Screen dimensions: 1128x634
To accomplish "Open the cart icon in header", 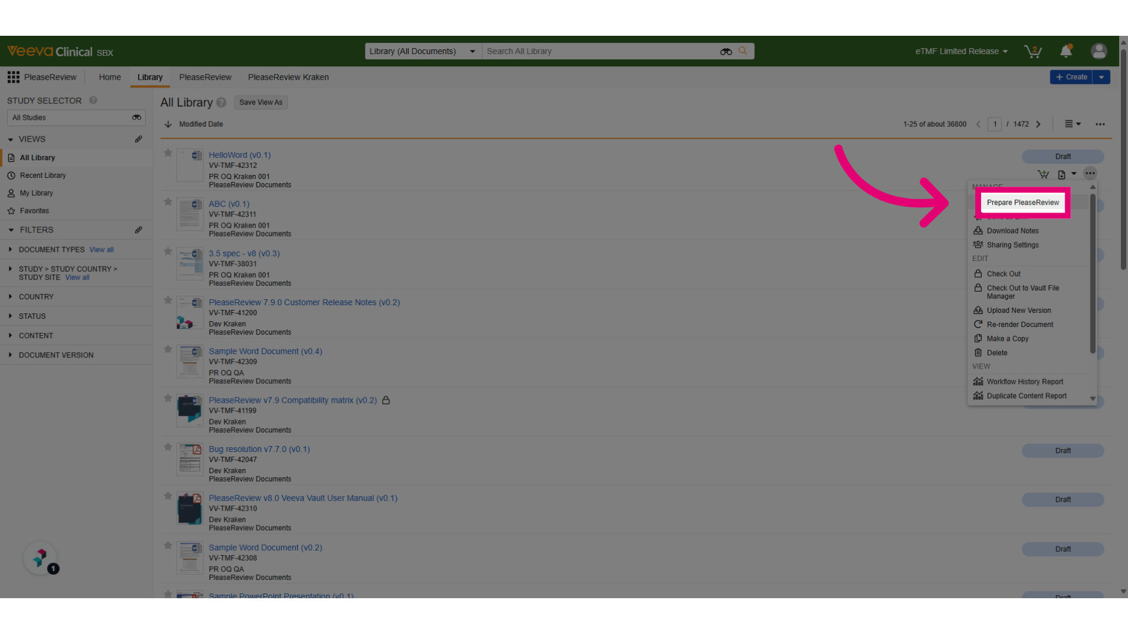I will (1032, 51).
